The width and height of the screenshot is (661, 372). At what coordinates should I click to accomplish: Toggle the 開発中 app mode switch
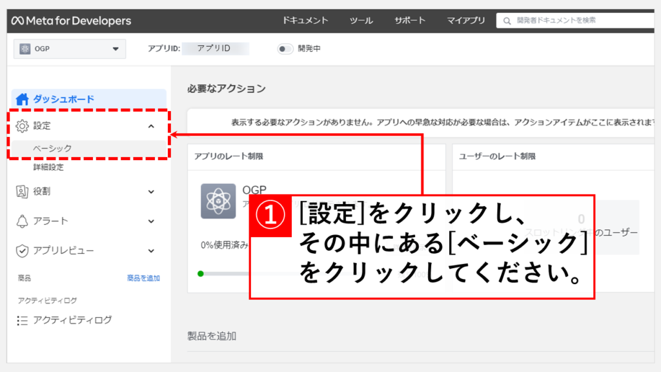(285, 48)
